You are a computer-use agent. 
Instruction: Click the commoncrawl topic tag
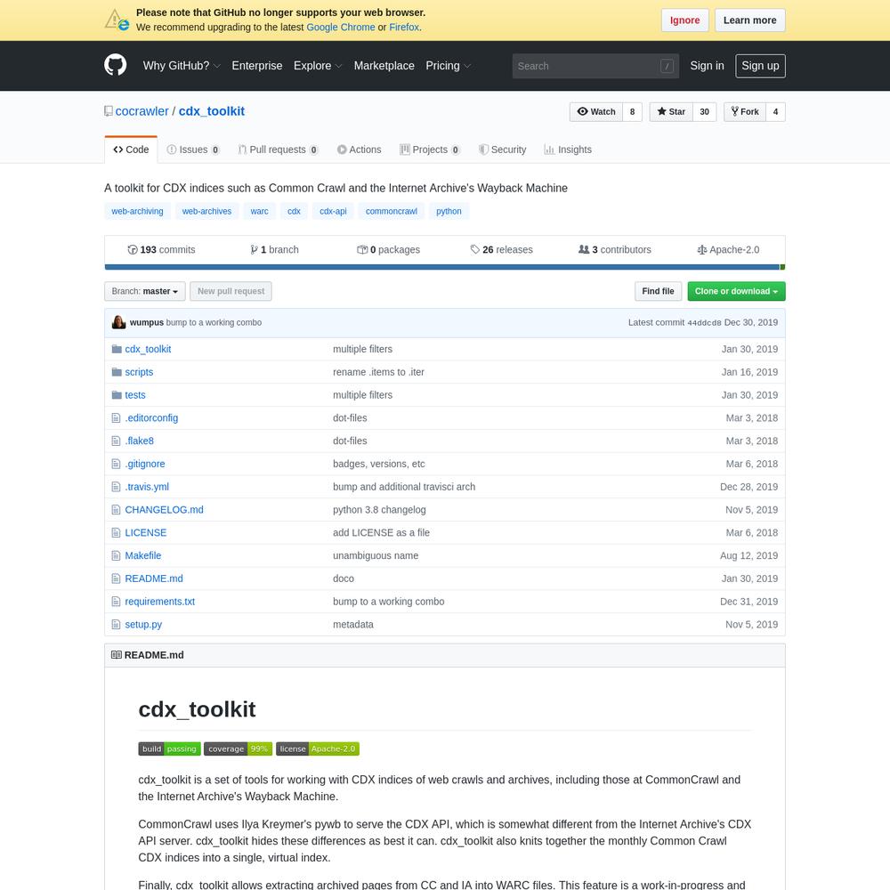(391, 211)
